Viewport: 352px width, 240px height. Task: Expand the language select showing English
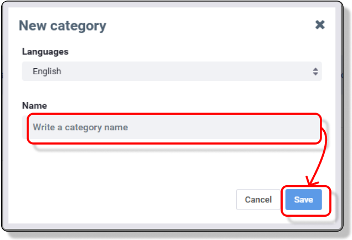(x=171, y=72)
